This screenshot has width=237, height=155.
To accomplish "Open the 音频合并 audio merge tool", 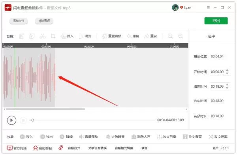I will pyautogui.click(x=74, y=148).
